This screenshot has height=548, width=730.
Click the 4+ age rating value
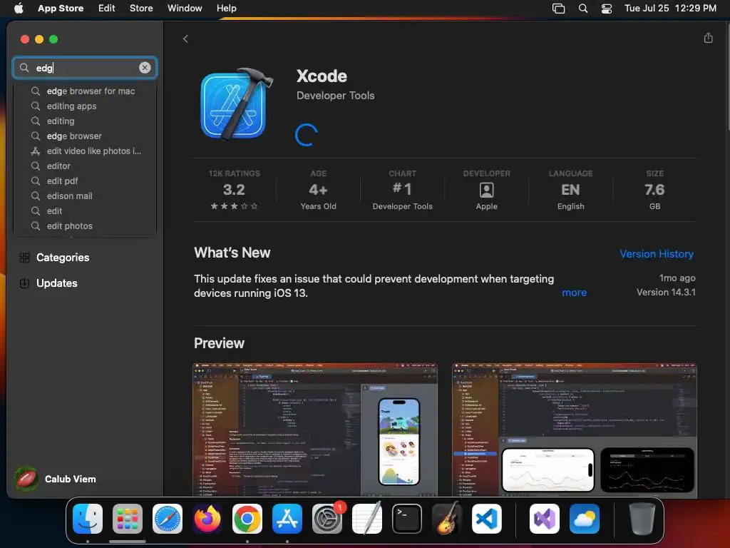pyautogui.click(x=318, y=190)
